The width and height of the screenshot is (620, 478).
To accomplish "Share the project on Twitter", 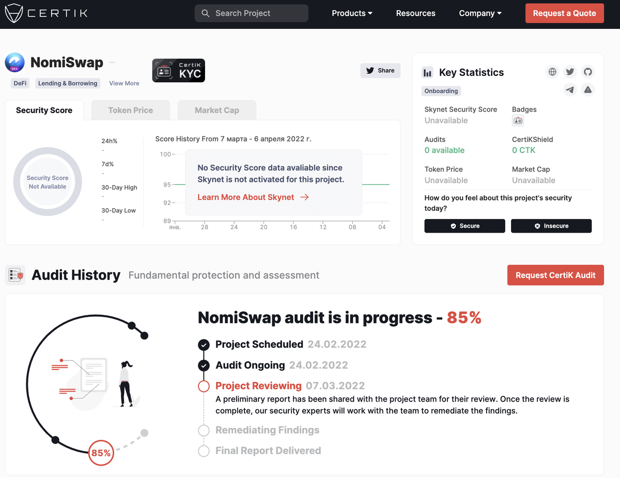I will coord(380,71).
